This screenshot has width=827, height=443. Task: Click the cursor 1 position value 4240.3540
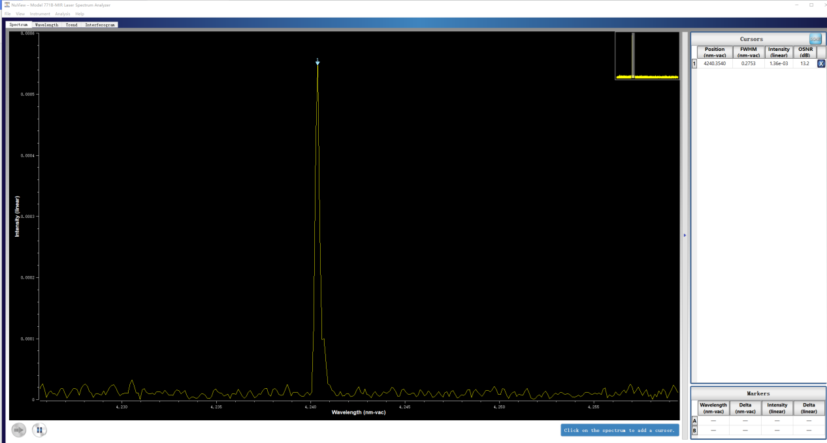714,64
